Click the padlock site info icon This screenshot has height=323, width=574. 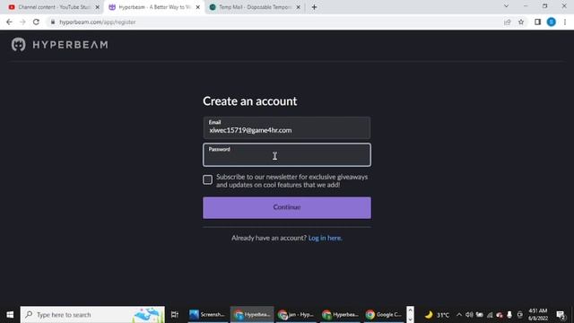53,22
